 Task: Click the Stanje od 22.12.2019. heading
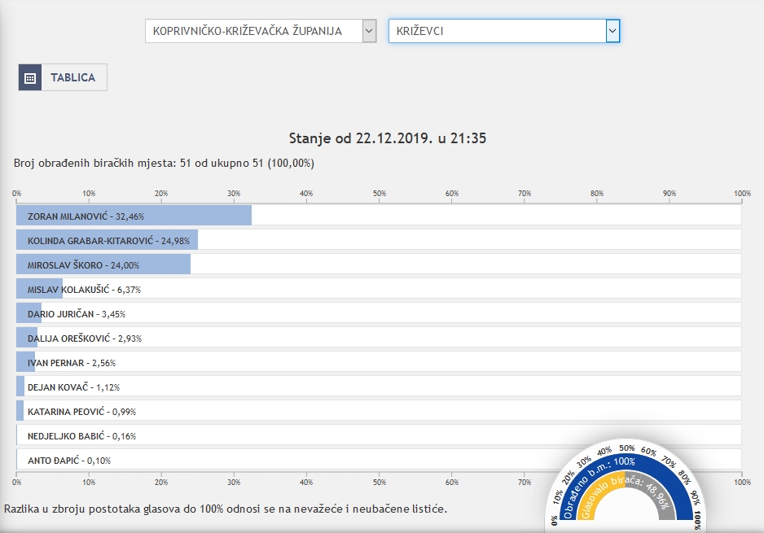coord(388,138)
